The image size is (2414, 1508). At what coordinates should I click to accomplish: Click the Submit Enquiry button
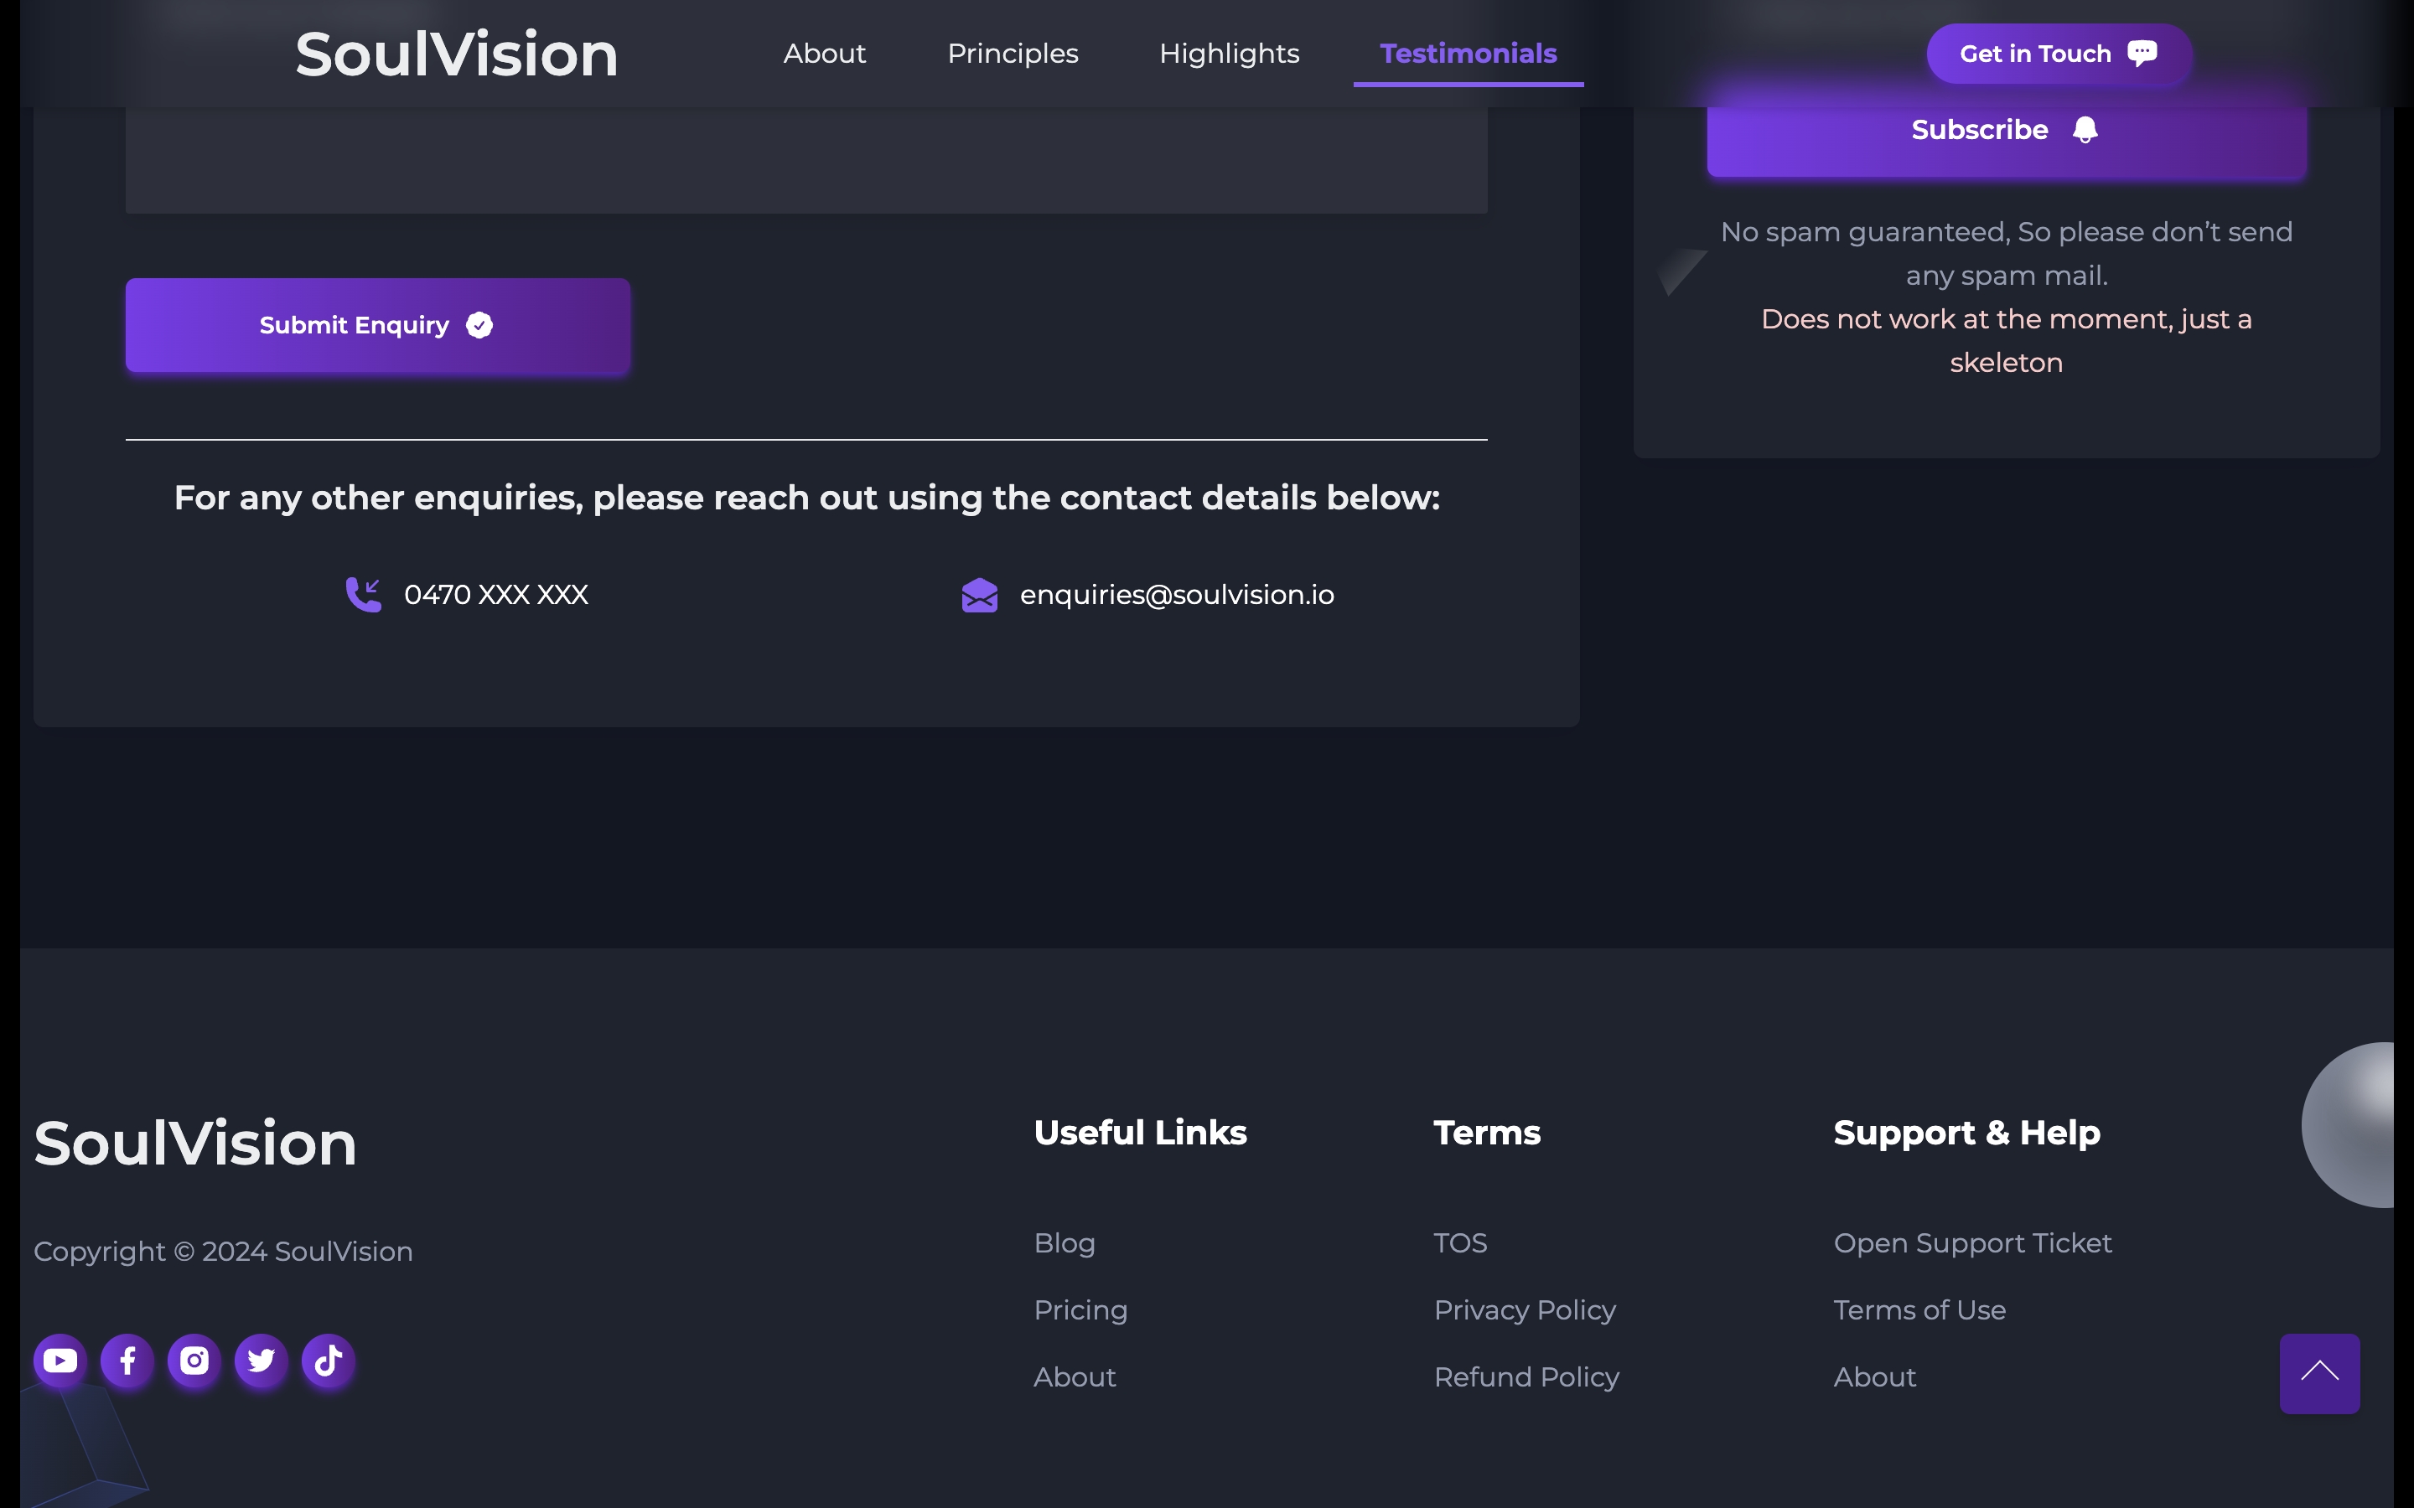coord(377,323)
